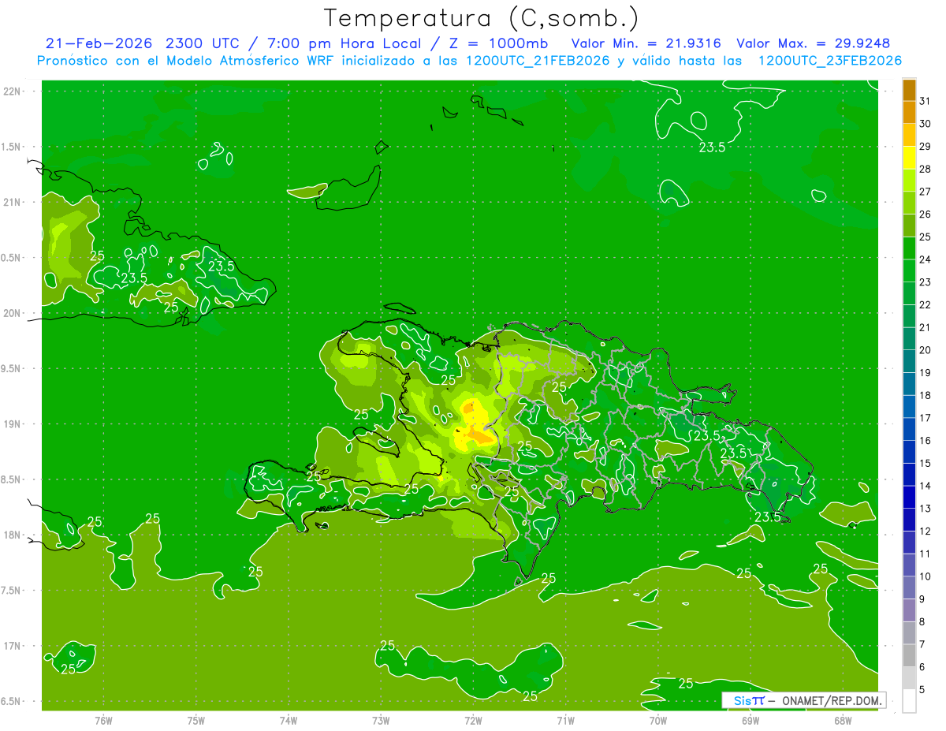The width and height of the screenshot is (946, 731).
Task: Select the legend swatch between 25 and 26
Action: (909, 226)
